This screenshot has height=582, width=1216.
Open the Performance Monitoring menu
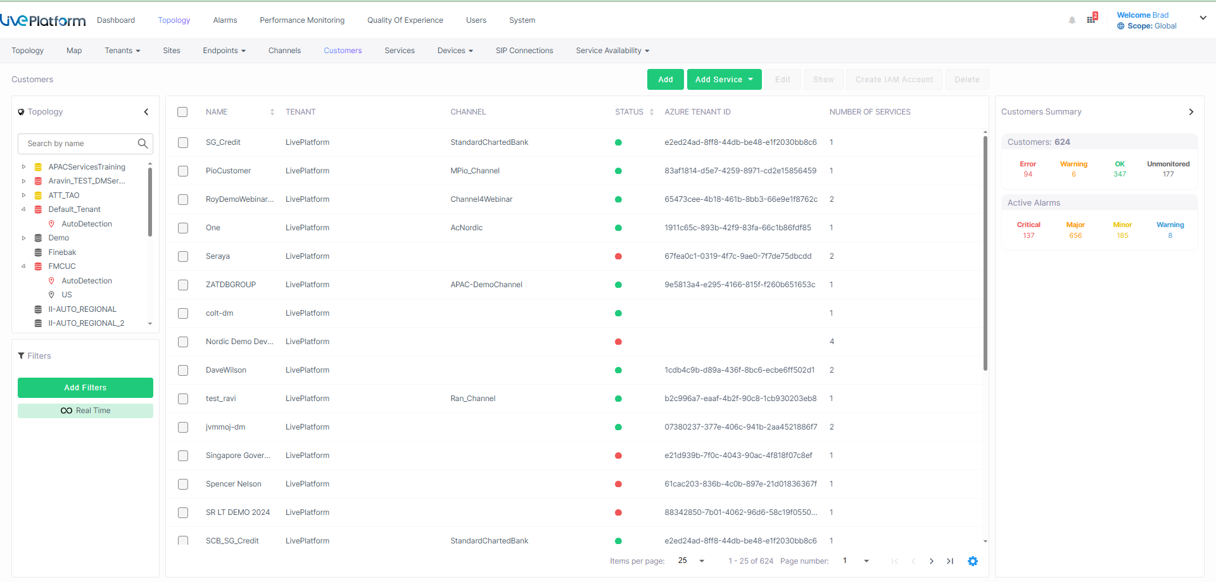[302, 20]
